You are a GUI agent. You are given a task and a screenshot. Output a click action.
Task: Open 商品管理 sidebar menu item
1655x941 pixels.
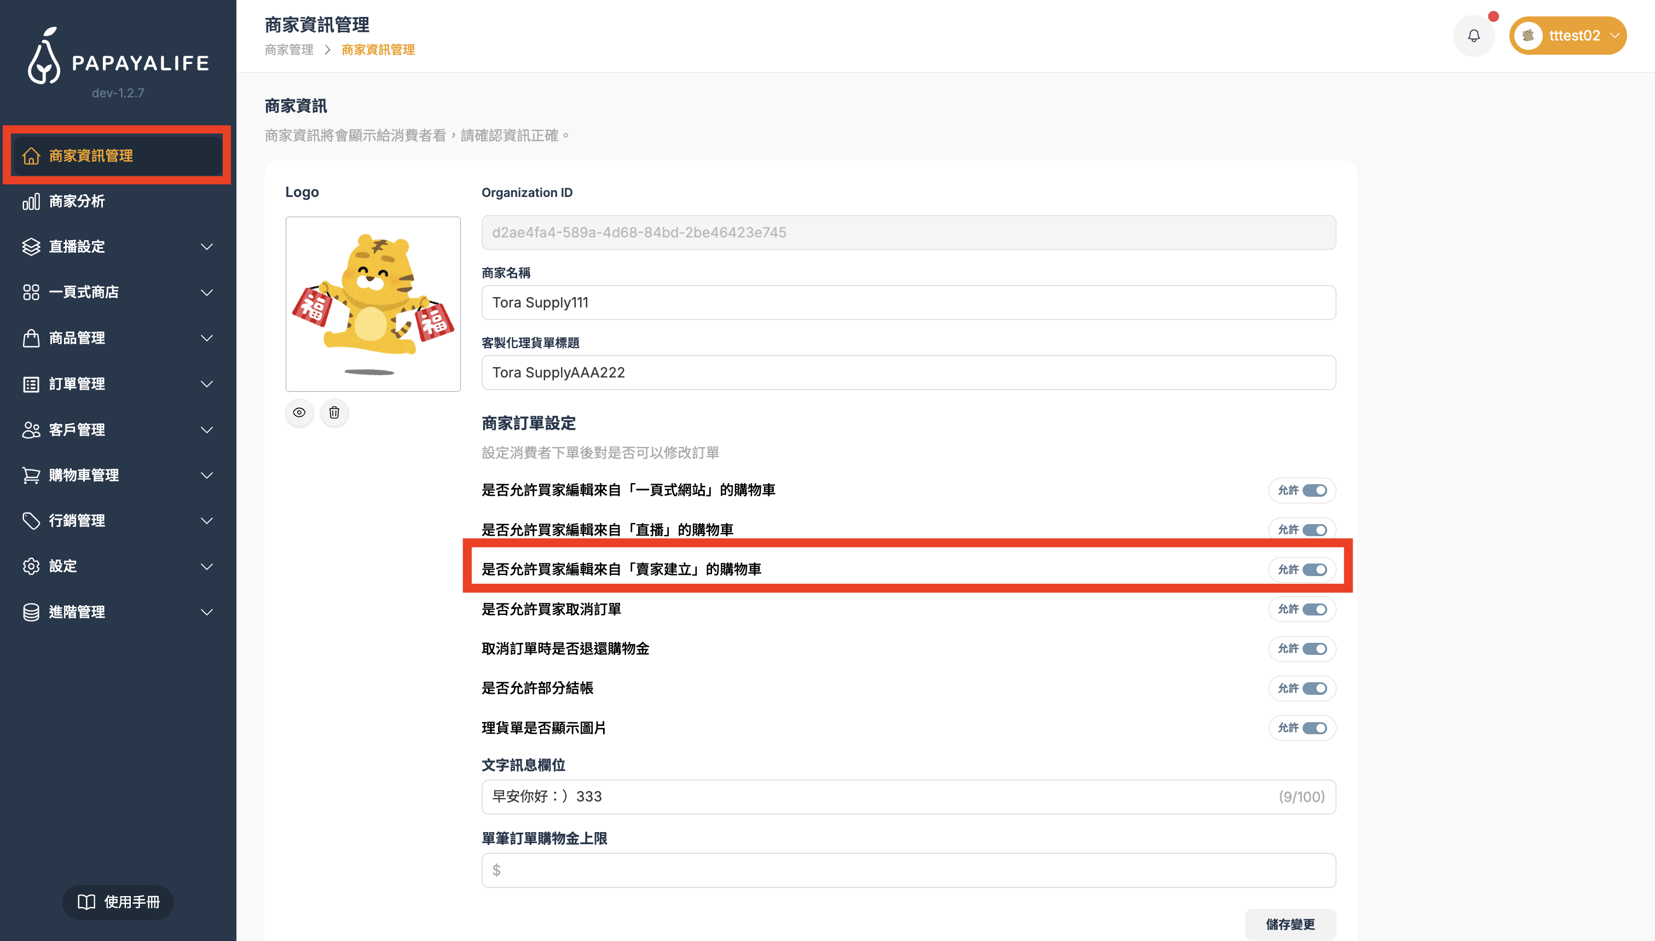point(78,338)
